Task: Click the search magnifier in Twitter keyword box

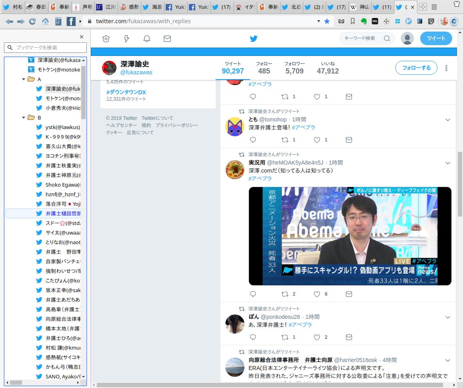Action: point(387,38)
